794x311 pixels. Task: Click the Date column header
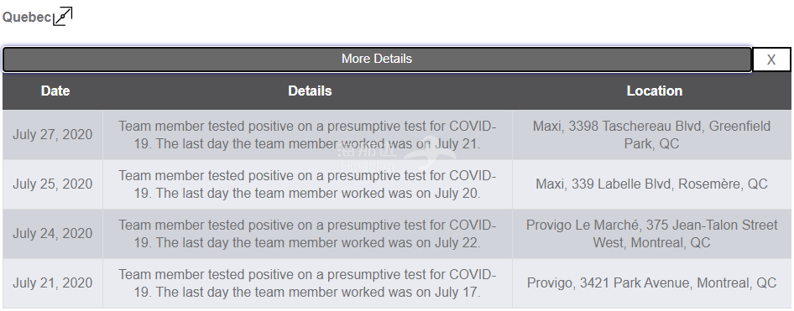point(55,91)
